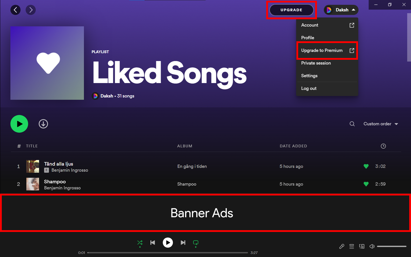Click the duration 2:59 for Shampoo
The image size is (411, 257).
point(380,184)
